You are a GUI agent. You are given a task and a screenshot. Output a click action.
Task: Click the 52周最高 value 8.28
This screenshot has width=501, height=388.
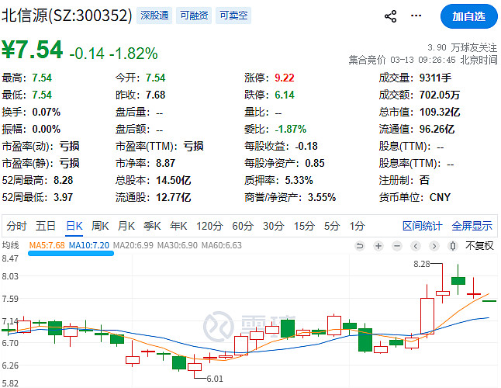click(64, 180)
